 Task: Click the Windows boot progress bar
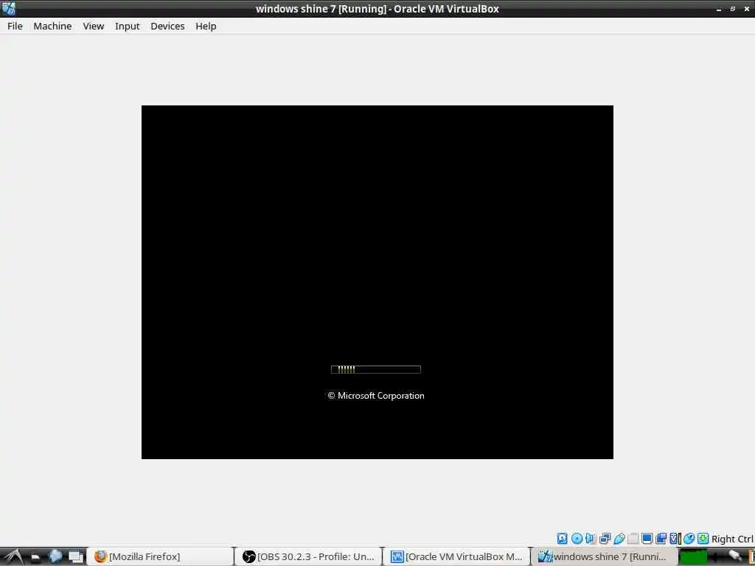[x=375, y=369]
